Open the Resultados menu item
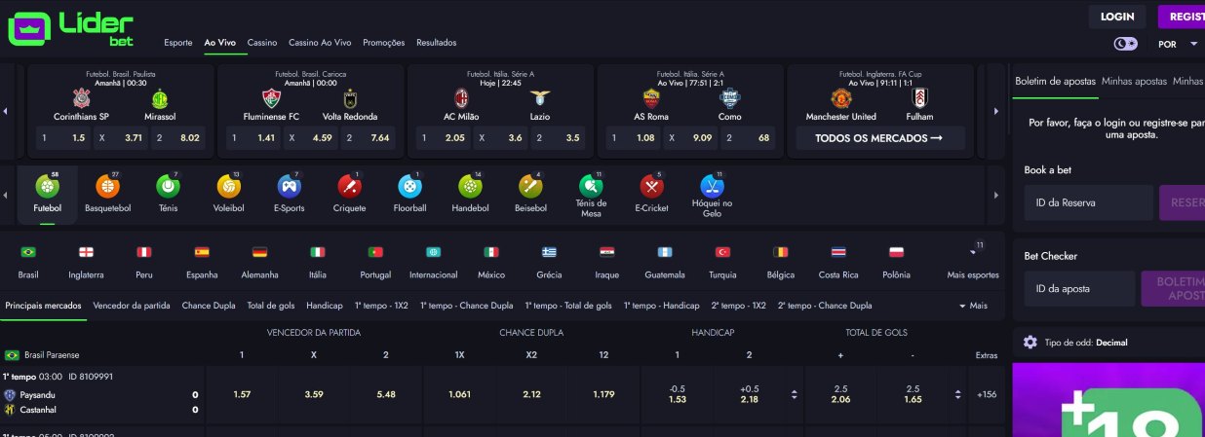The height and width of the screenshot is (437, 1205). click(436, 43)
